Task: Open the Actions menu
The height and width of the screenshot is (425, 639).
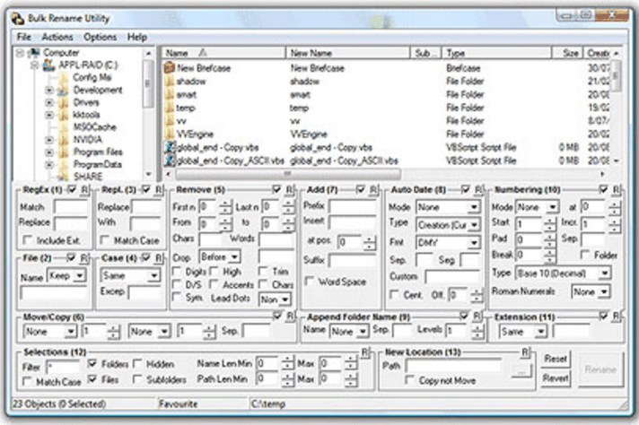Action: [x=57, y=37]
